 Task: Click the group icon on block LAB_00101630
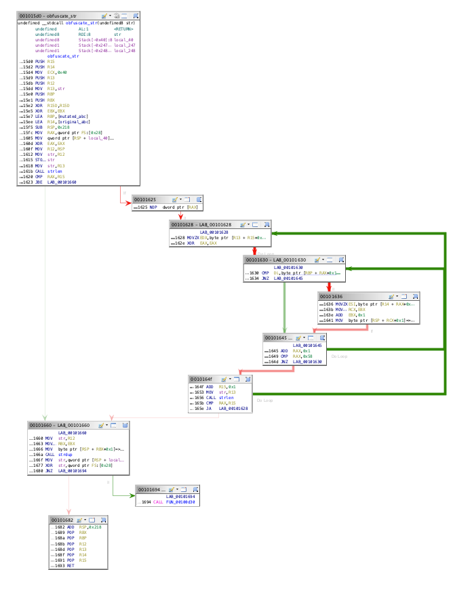(x=341, y=260)
